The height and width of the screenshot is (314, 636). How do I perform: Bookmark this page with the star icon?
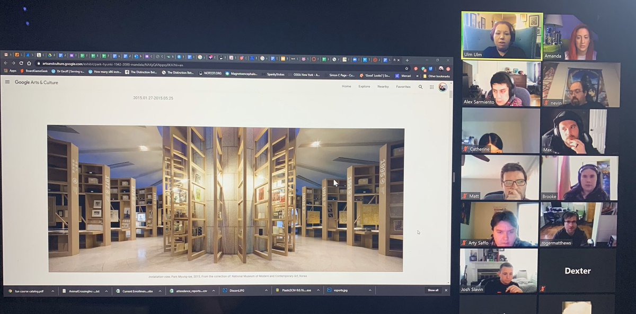(x=407, y=68)
